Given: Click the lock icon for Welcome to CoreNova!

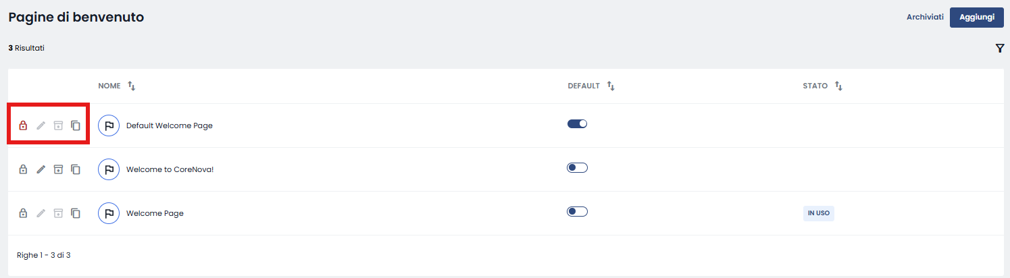Looking at the screenshot, I should click(23, 169).
